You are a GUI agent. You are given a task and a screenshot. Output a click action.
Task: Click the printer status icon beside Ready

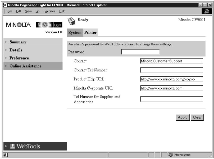[71, 21]
